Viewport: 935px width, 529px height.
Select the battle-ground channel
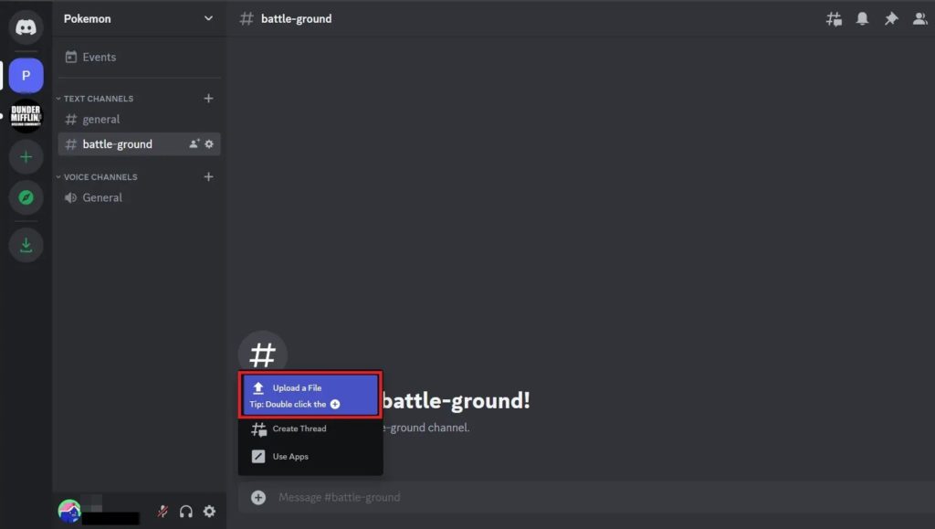[x=139, y=143]
